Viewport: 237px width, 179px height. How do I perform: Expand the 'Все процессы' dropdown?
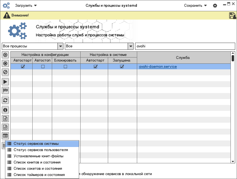click(x=60, y=46)
